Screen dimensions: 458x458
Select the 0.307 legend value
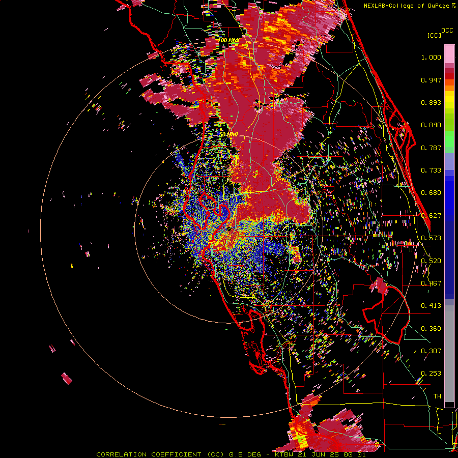[x=431, y=351]
